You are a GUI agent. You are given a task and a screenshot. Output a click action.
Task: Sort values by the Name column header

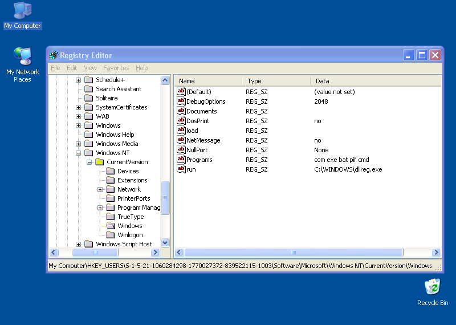pos(208,81)
